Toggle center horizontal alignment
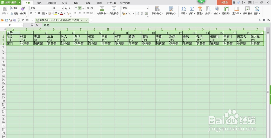This screenshot has width=271, height=138. coord(80,13)
